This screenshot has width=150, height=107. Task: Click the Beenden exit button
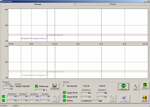pos(145,98)
